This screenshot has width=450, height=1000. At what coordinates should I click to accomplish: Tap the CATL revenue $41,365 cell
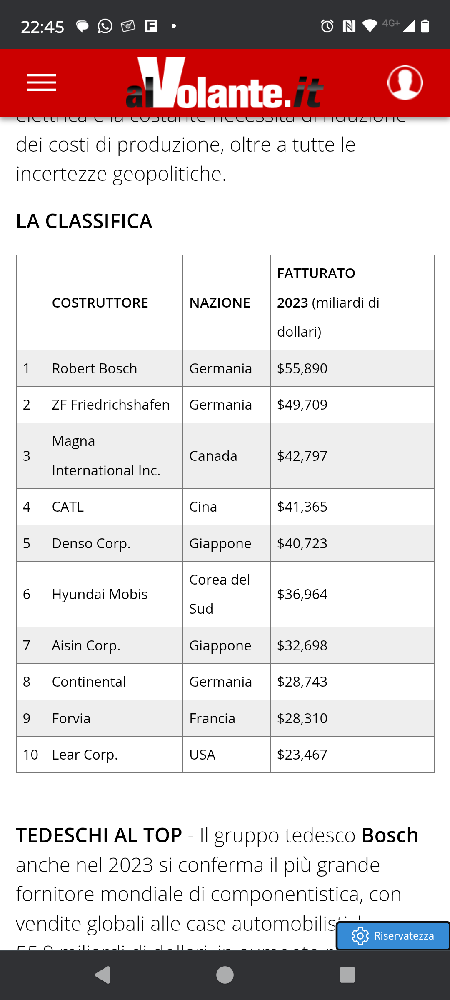coord(352,507)
